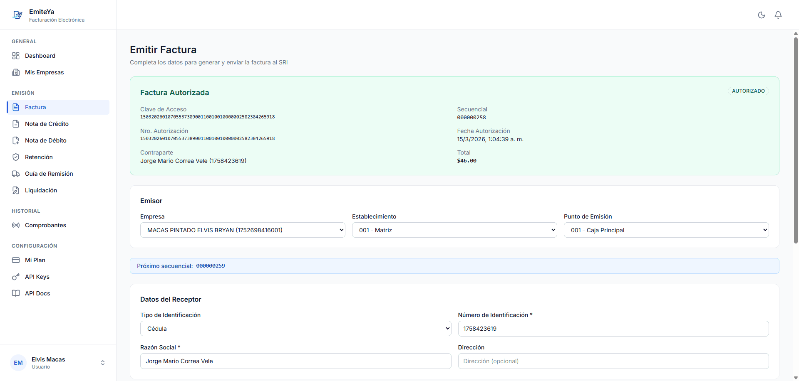Click the Dashboard grid icon
This screenshot has width=799, height=381.
(x=16, y=56)
